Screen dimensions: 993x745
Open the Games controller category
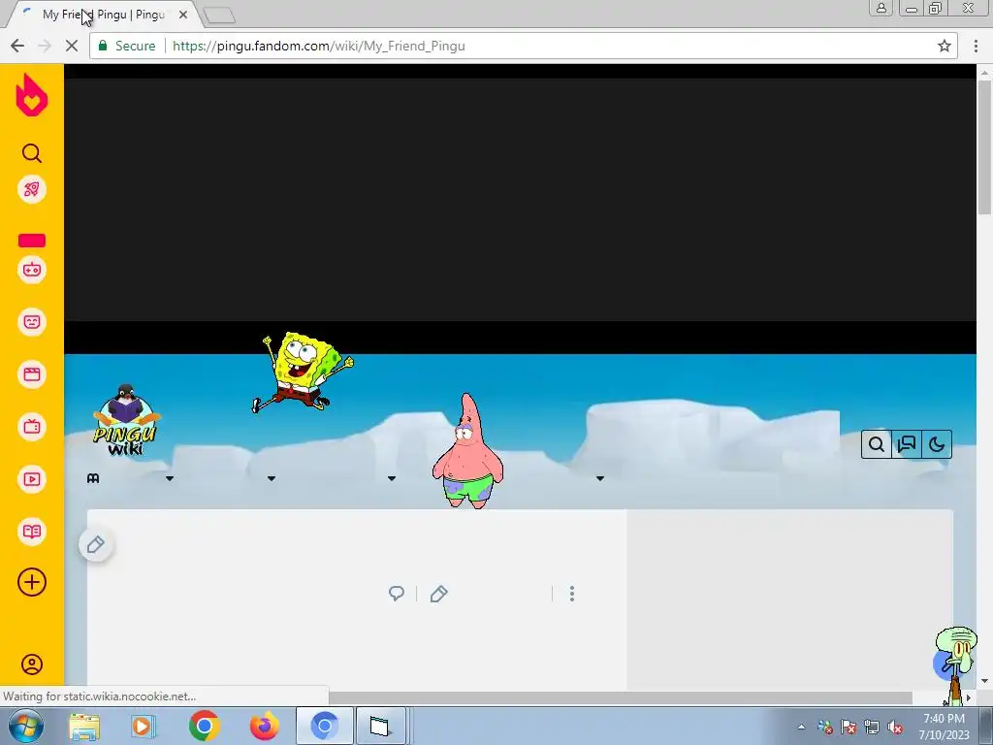click(x=32, y=270)
